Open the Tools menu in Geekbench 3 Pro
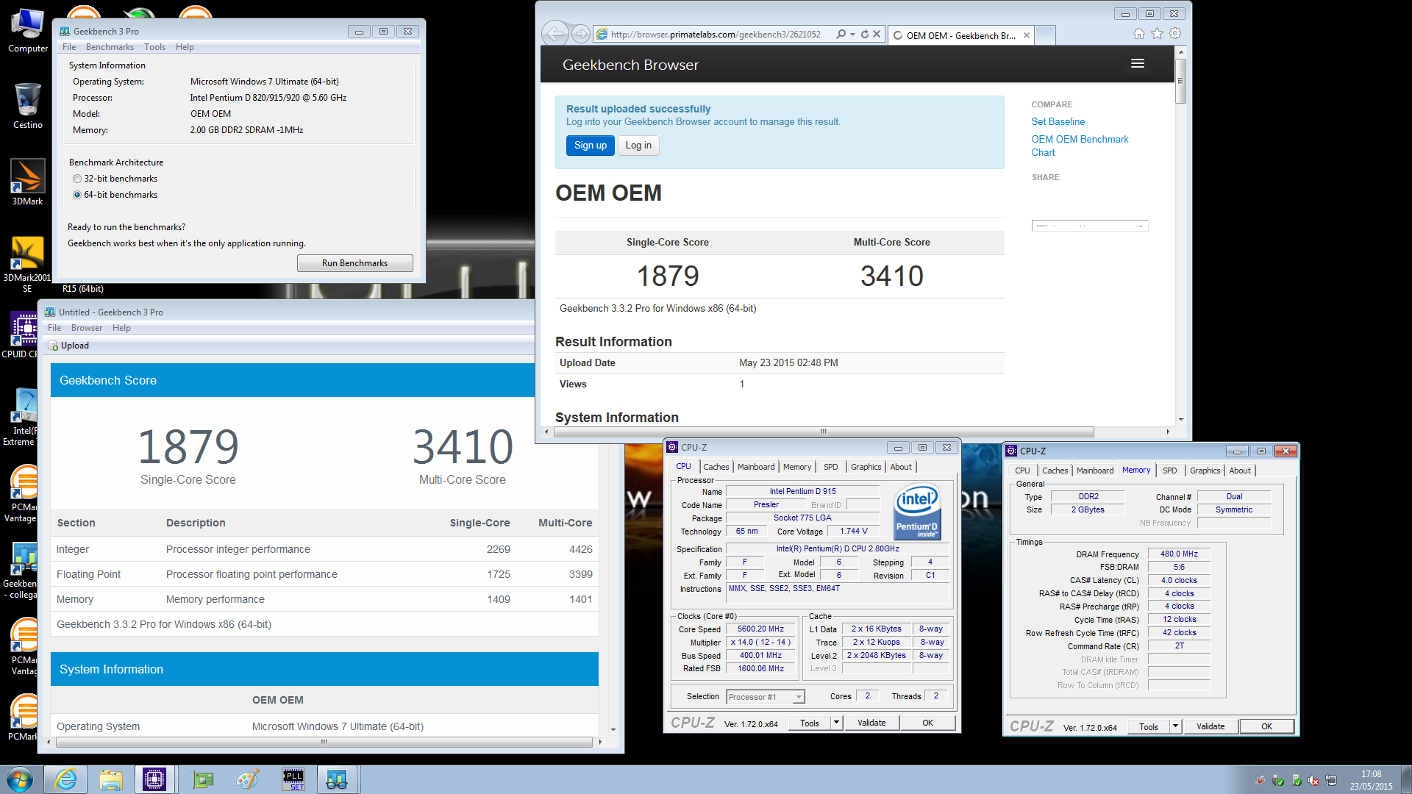This screenshot has width=1412, height=794. tap(154, 47)
